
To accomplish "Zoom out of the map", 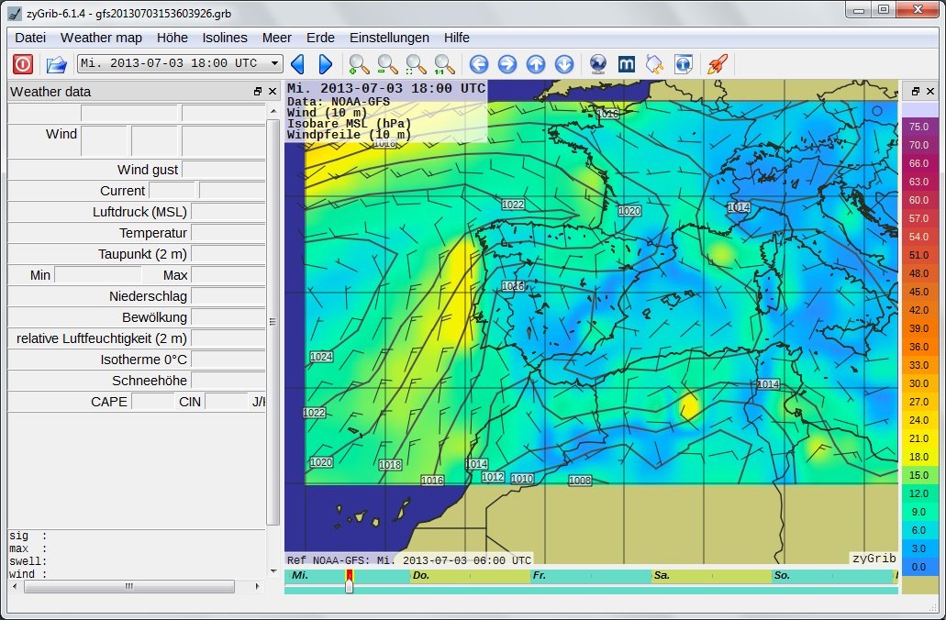I will [x=387, y=64].
